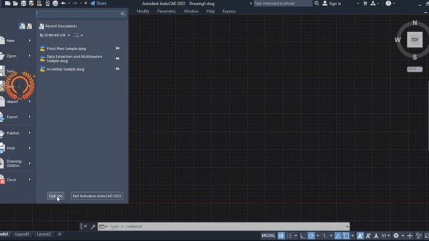The height and width of the screenshot is (241, 429).
Task: Toggle the drawing grid display in status bar
Action: pos(282,236)
